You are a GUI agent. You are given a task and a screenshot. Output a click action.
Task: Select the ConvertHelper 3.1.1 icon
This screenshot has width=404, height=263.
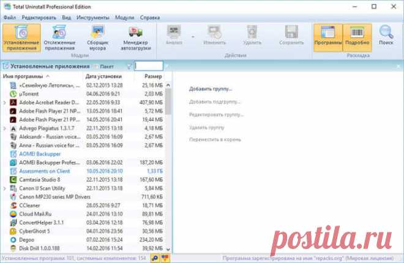pyautogui.click(x=13, y=223)
